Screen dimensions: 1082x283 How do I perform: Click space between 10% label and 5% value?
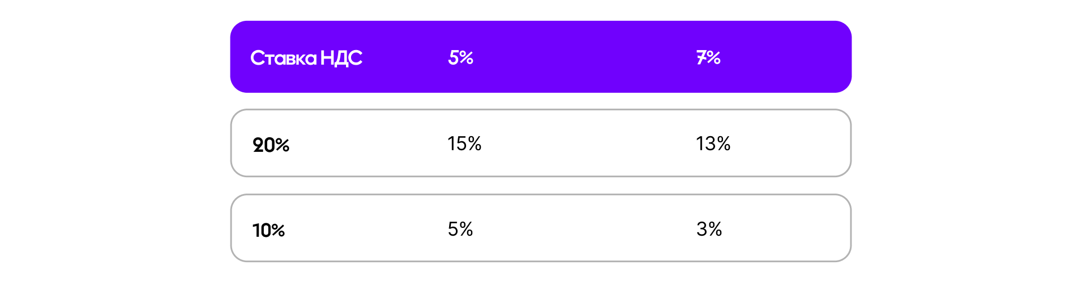click(366, 228)
